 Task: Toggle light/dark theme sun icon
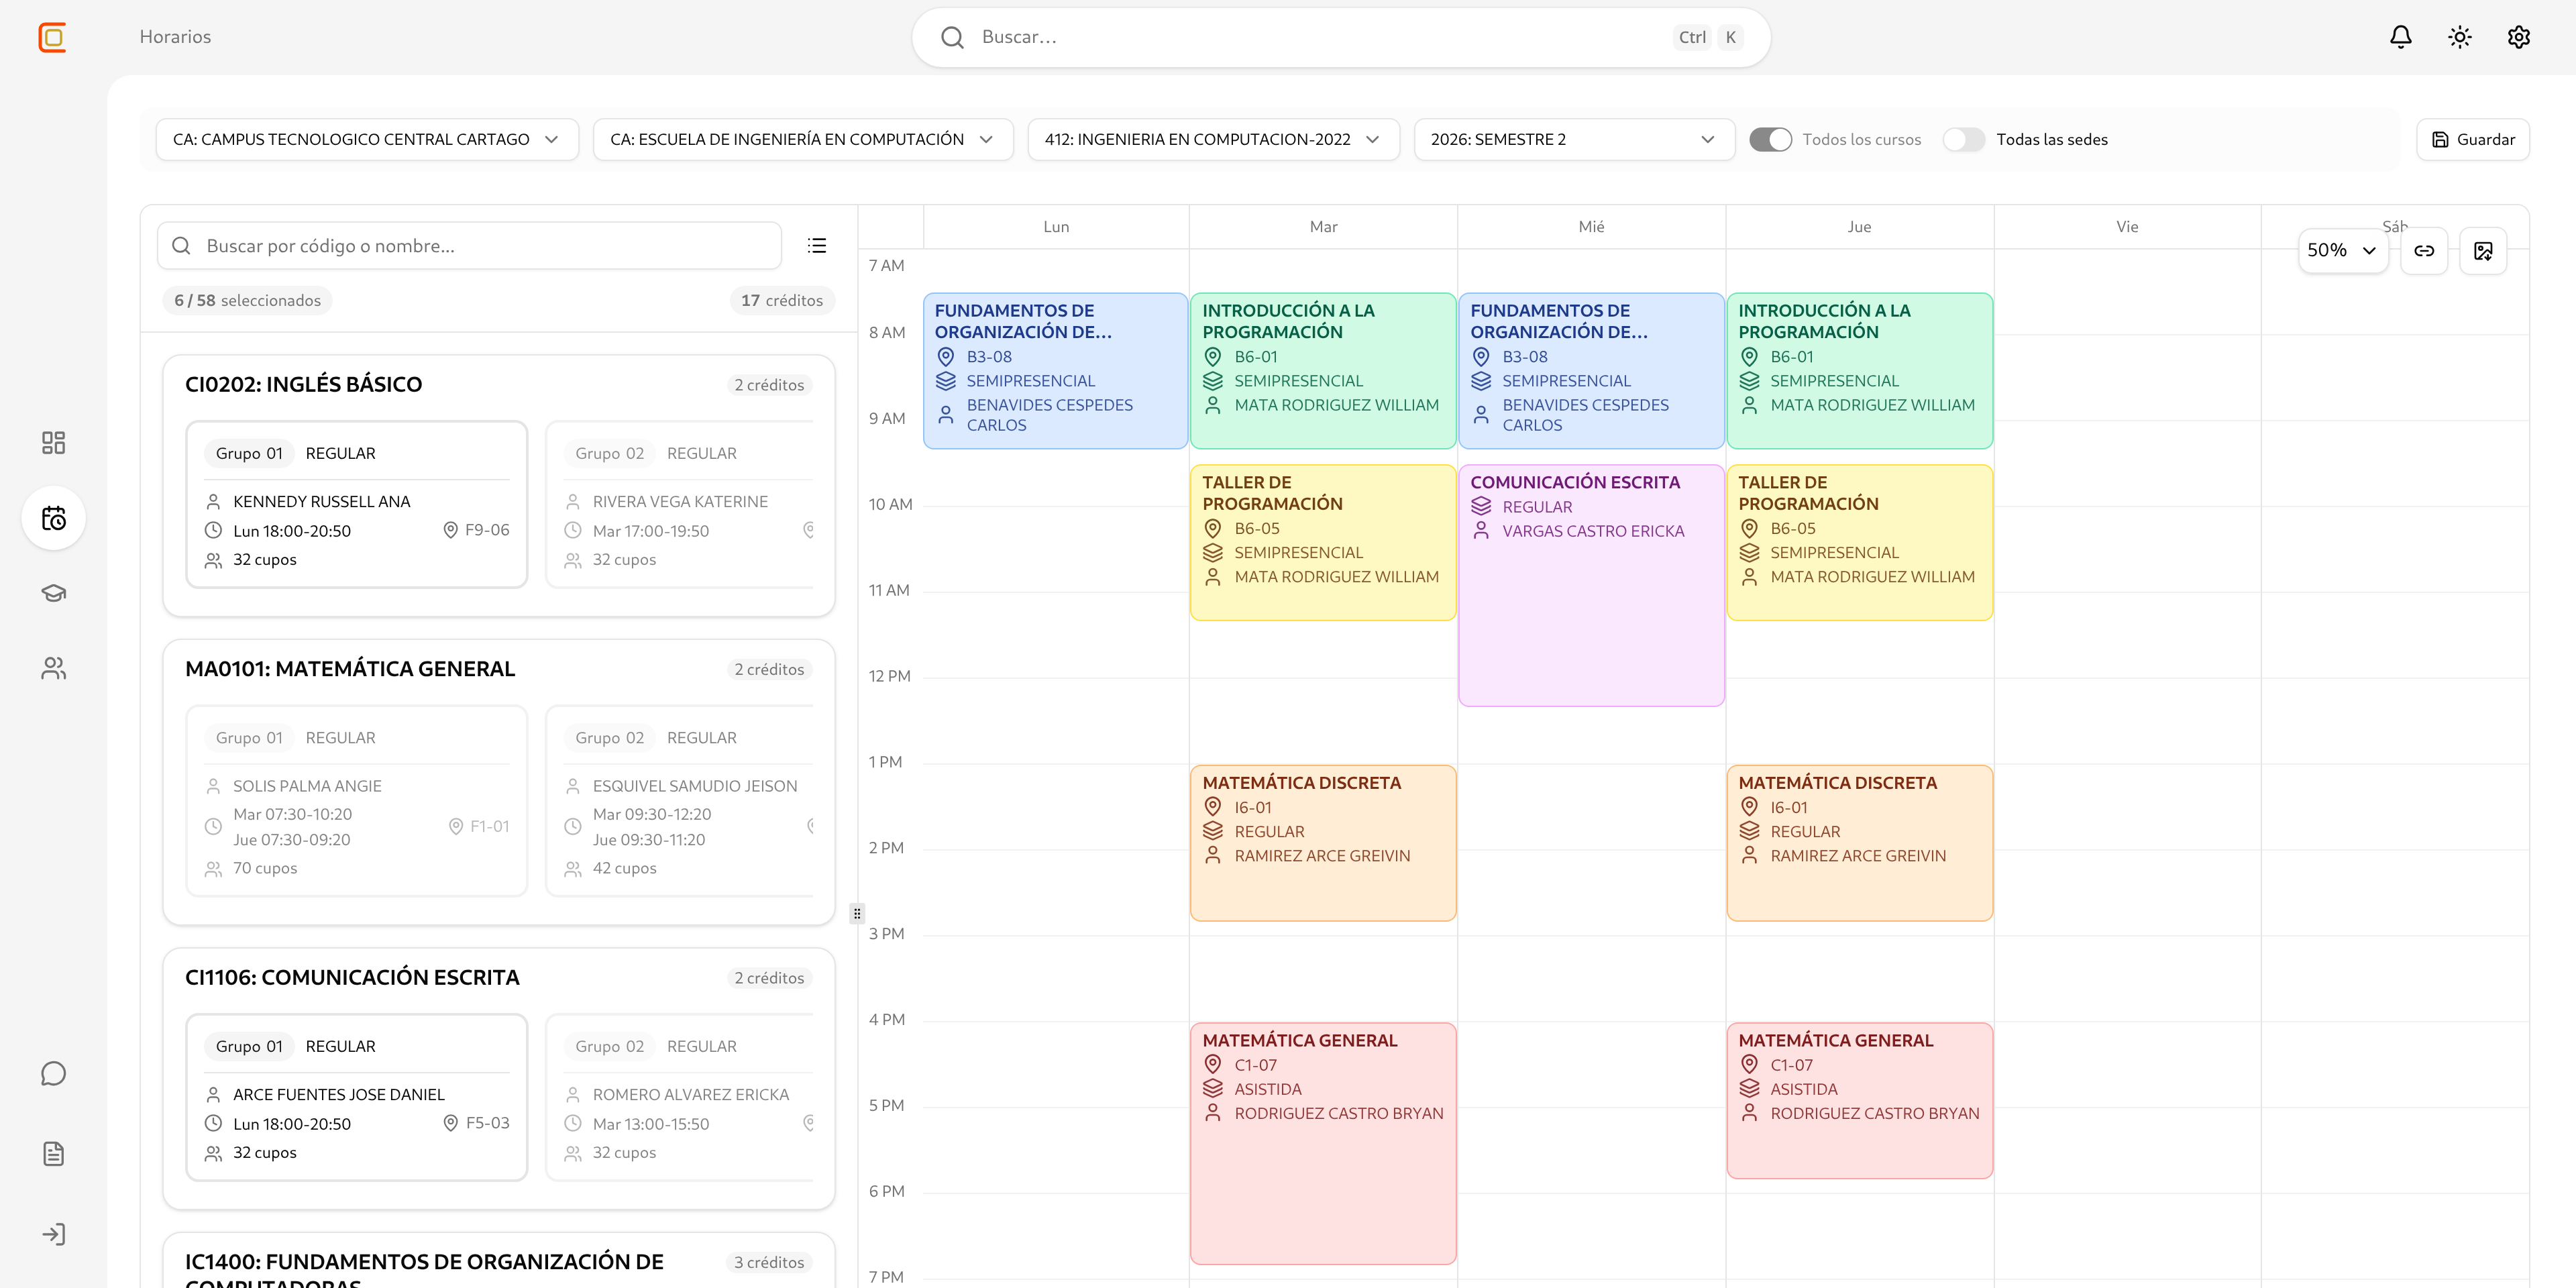tap(2459, 37)
